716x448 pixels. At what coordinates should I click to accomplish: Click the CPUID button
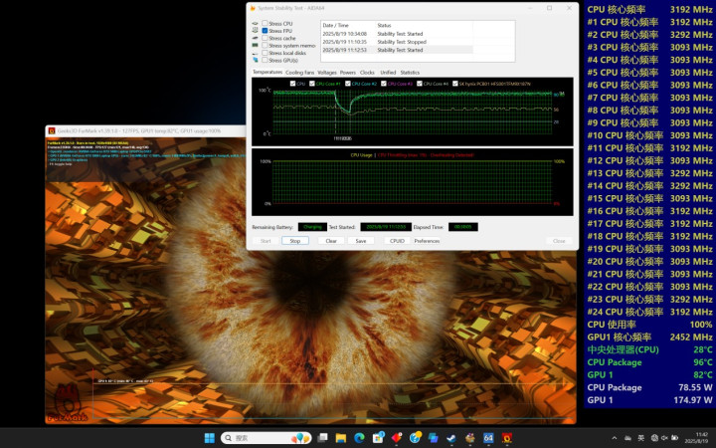pos(397,241)
